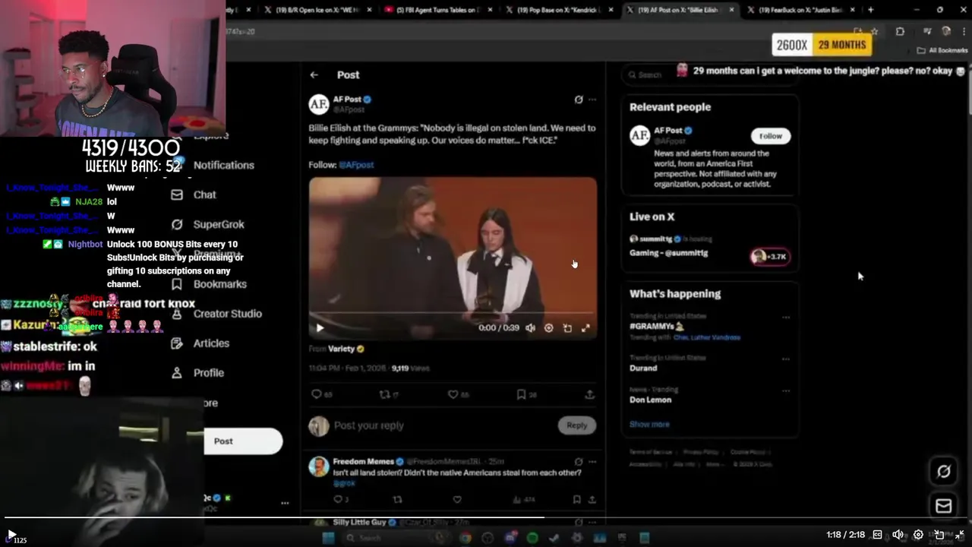
Task: Open Articles in X sidebar
Action: [x=201, y=343]
